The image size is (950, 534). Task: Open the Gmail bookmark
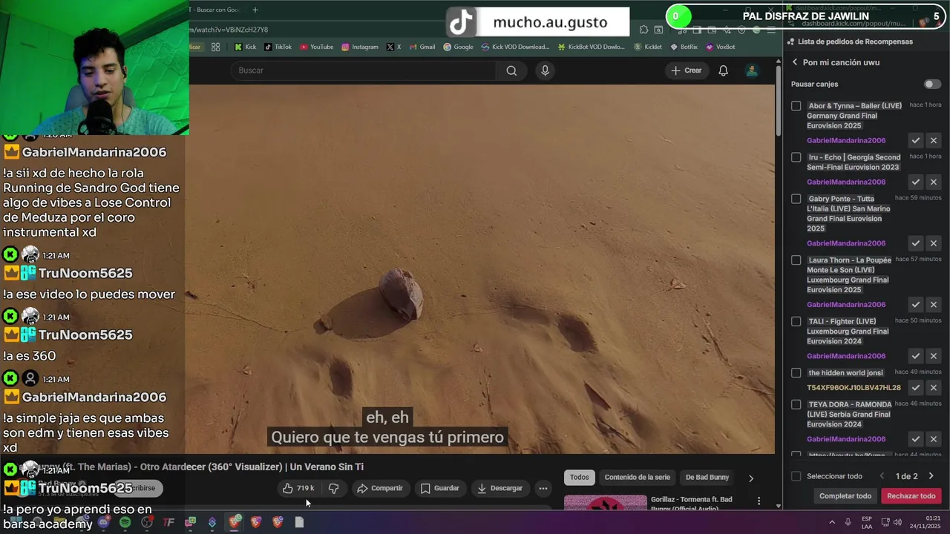point(422,47)
